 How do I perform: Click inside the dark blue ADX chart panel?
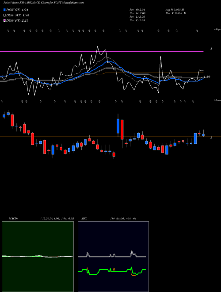click(x=113, y=257)
